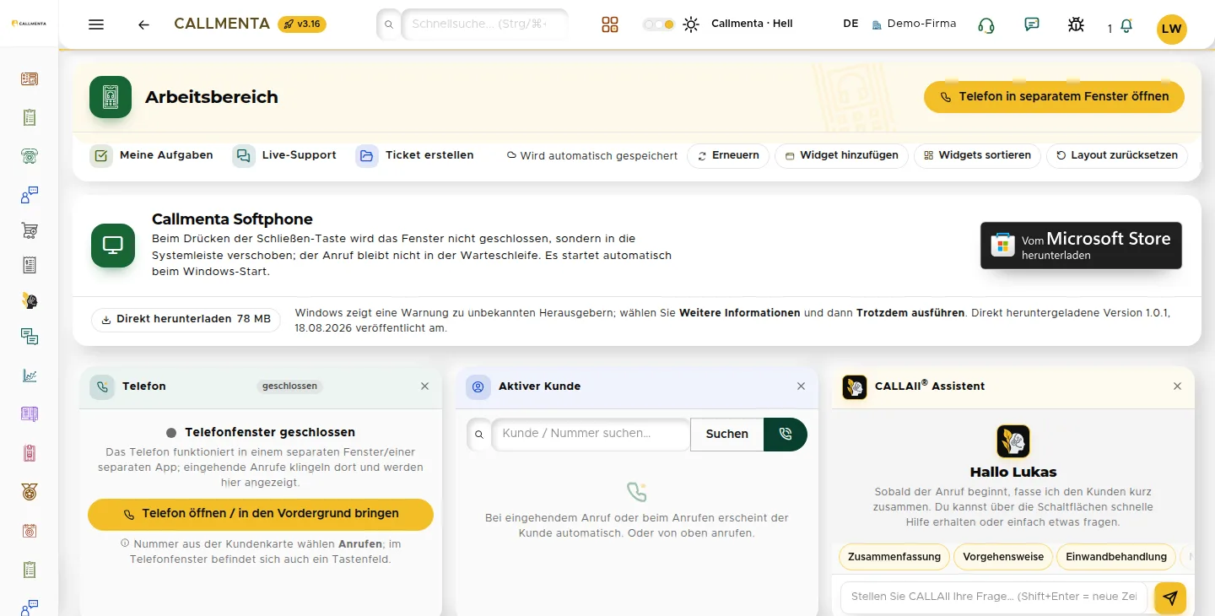Open Callmenta · Hell theme selector
This screenshot has height=616, width=1215.
click(x=752, y=24)
